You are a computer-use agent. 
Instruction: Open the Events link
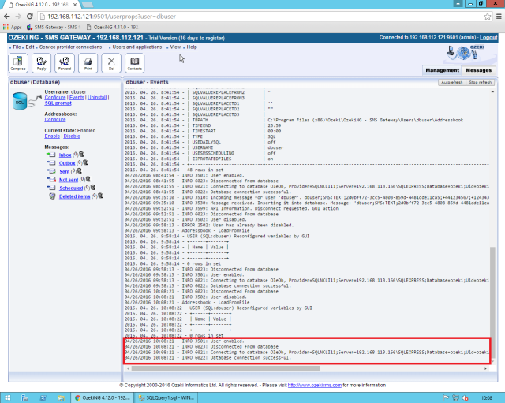(77, 98)
